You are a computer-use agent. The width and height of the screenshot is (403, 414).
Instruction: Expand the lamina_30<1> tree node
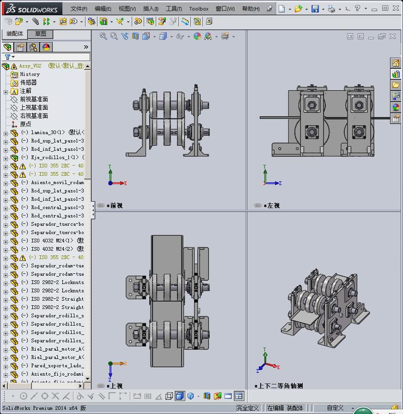[6, 133]
